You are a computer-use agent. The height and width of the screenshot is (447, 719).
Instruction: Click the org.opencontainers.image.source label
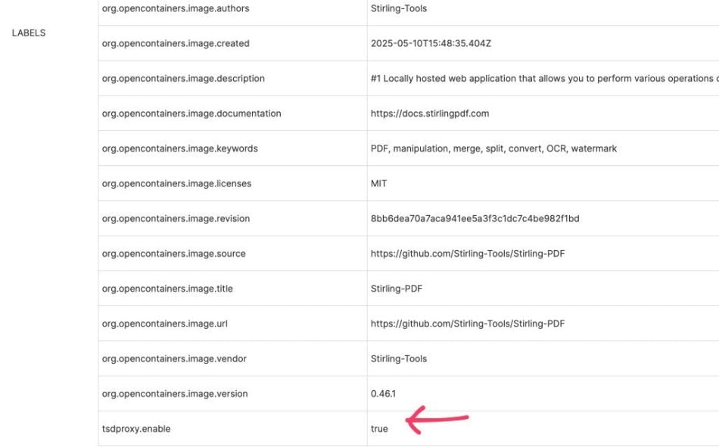click(x=174, y=253)
